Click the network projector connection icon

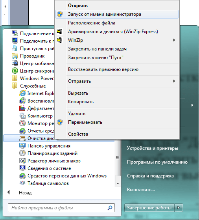pos(15,41)
